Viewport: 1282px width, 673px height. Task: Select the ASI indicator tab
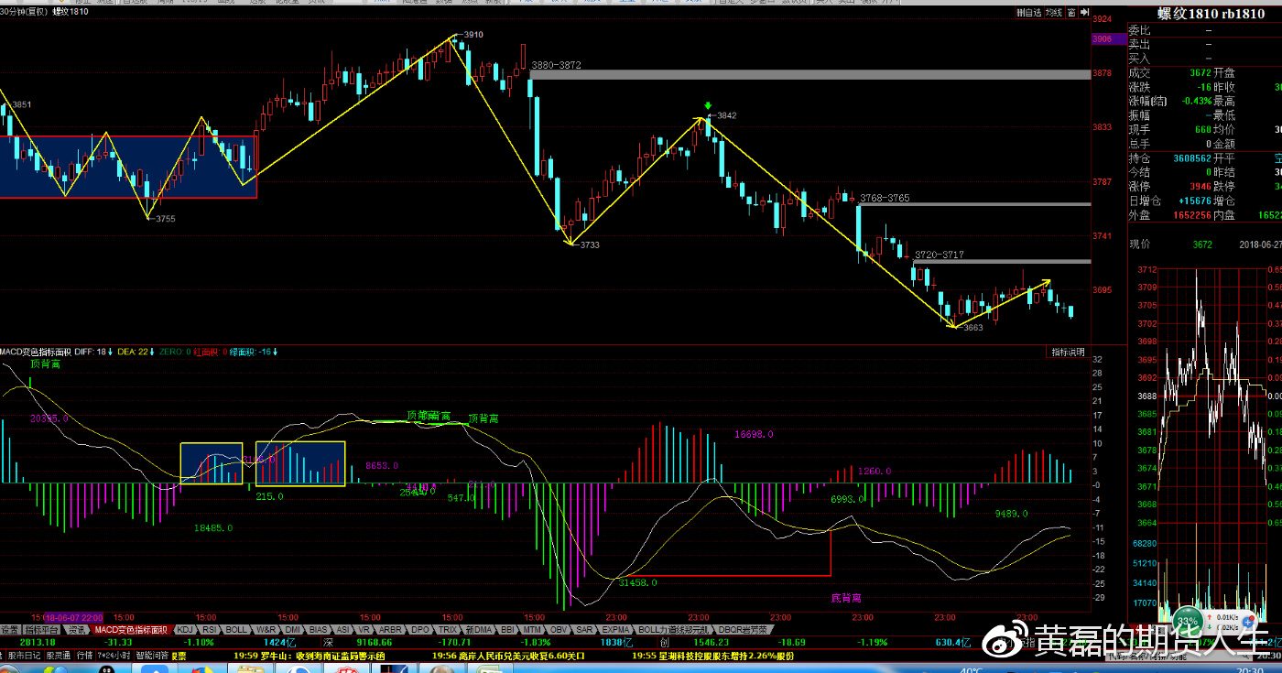(x=343, y=630)
